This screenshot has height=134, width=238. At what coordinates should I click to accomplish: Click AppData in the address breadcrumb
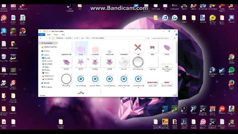tap(68, 38)
